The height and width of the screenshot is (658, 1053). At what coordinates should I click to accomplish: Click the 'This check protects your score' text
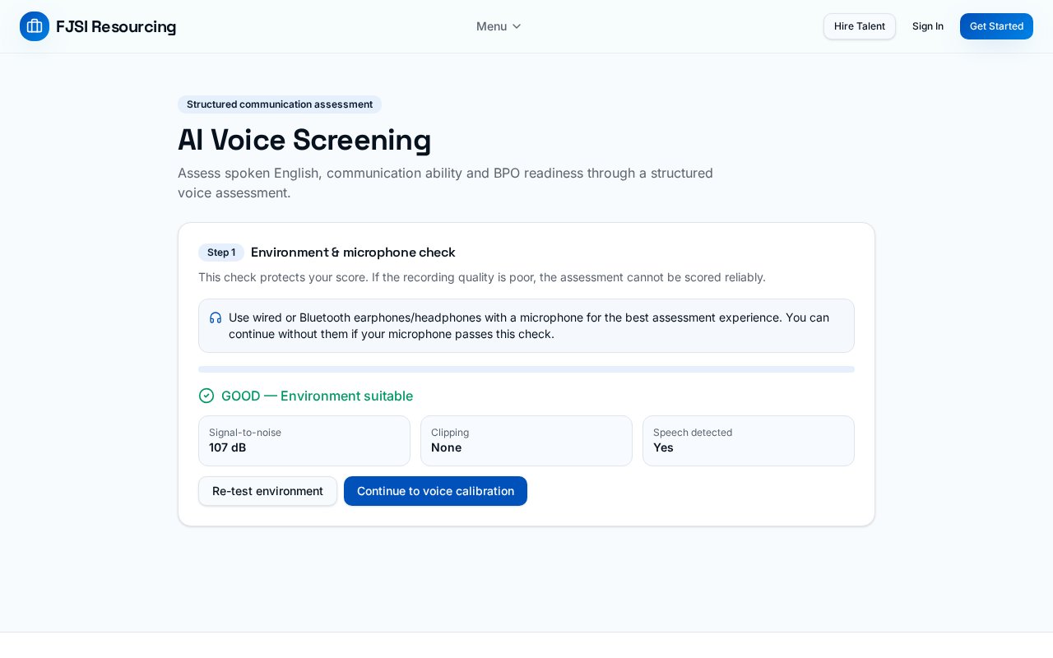click(482, 277)
